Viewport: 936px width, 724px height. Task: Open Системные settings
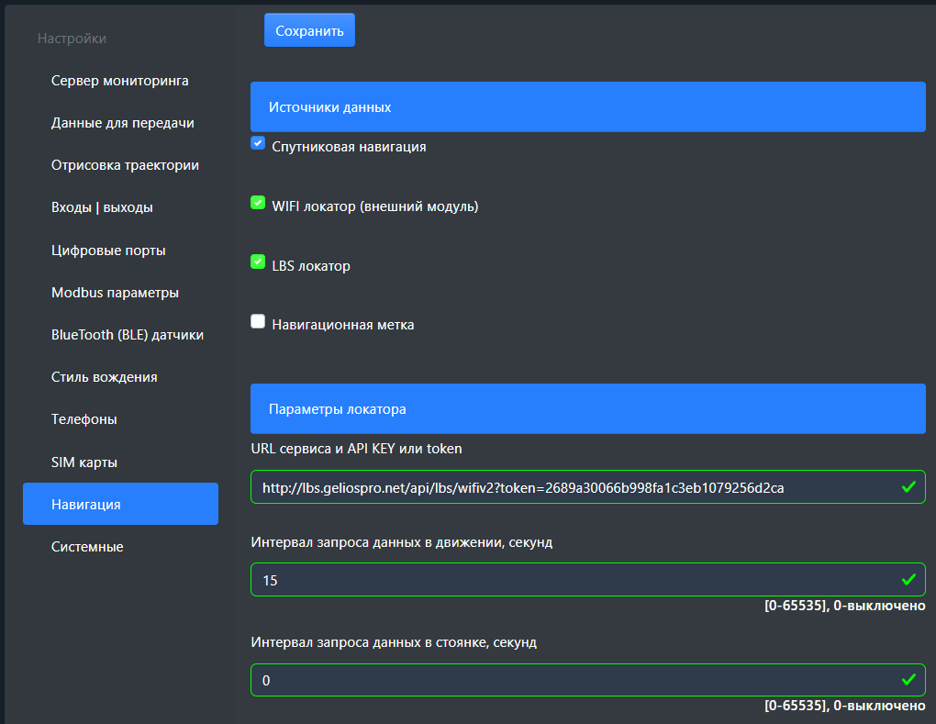pyautogui.click(x=87, y=547)
